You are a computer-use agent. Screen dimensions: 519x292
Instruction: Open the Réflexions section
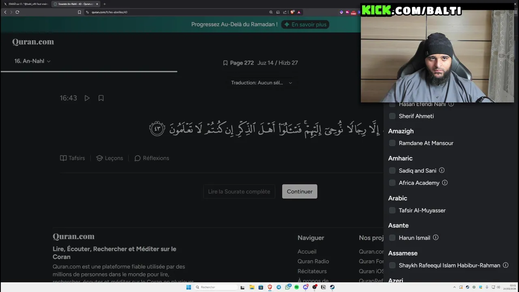click(152, 158)
